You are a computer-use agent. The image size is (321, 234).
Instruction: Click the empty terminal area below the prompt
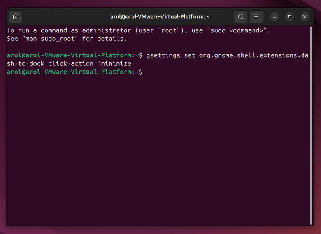pyautogui.click(x=156, y=156)
